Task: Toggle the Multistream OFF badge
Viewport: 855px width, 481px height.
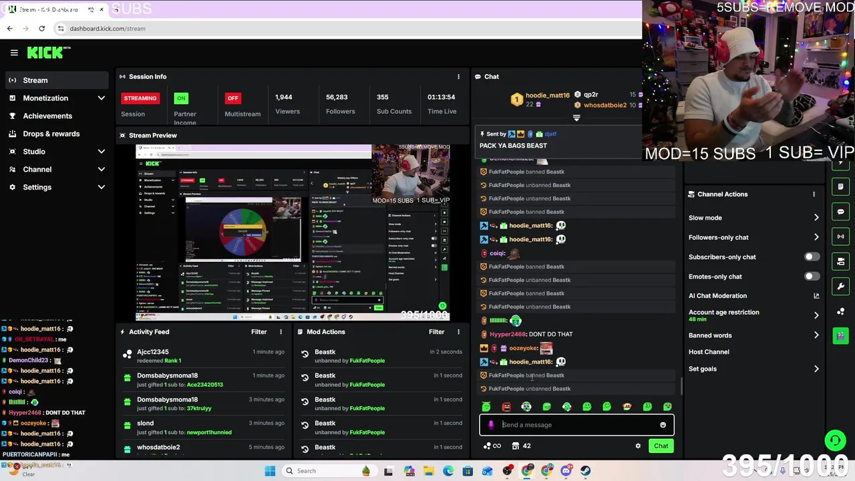Action: click(x=232, y=98)
